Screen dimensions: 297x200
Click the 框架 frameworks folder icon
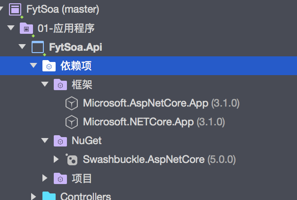60,85
